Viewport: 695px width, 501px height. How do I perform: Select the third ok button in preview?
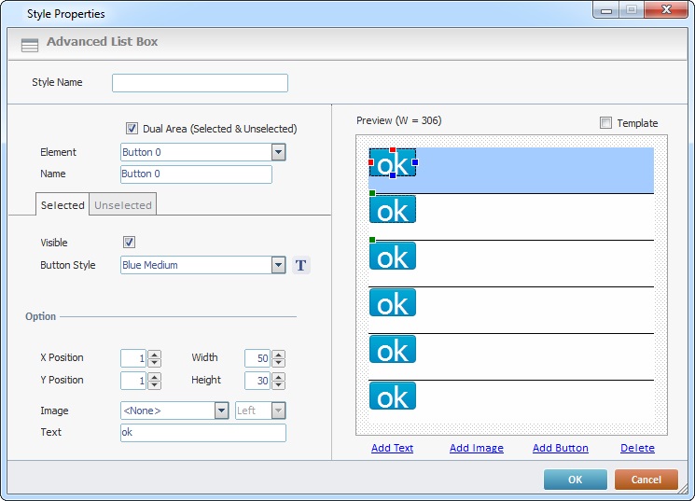pyautogui.click(x=393, y=256)
